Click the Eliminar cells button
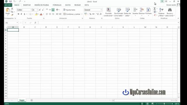Image resolution: width=187 pixels, height=105 pixels. point(142,12)
